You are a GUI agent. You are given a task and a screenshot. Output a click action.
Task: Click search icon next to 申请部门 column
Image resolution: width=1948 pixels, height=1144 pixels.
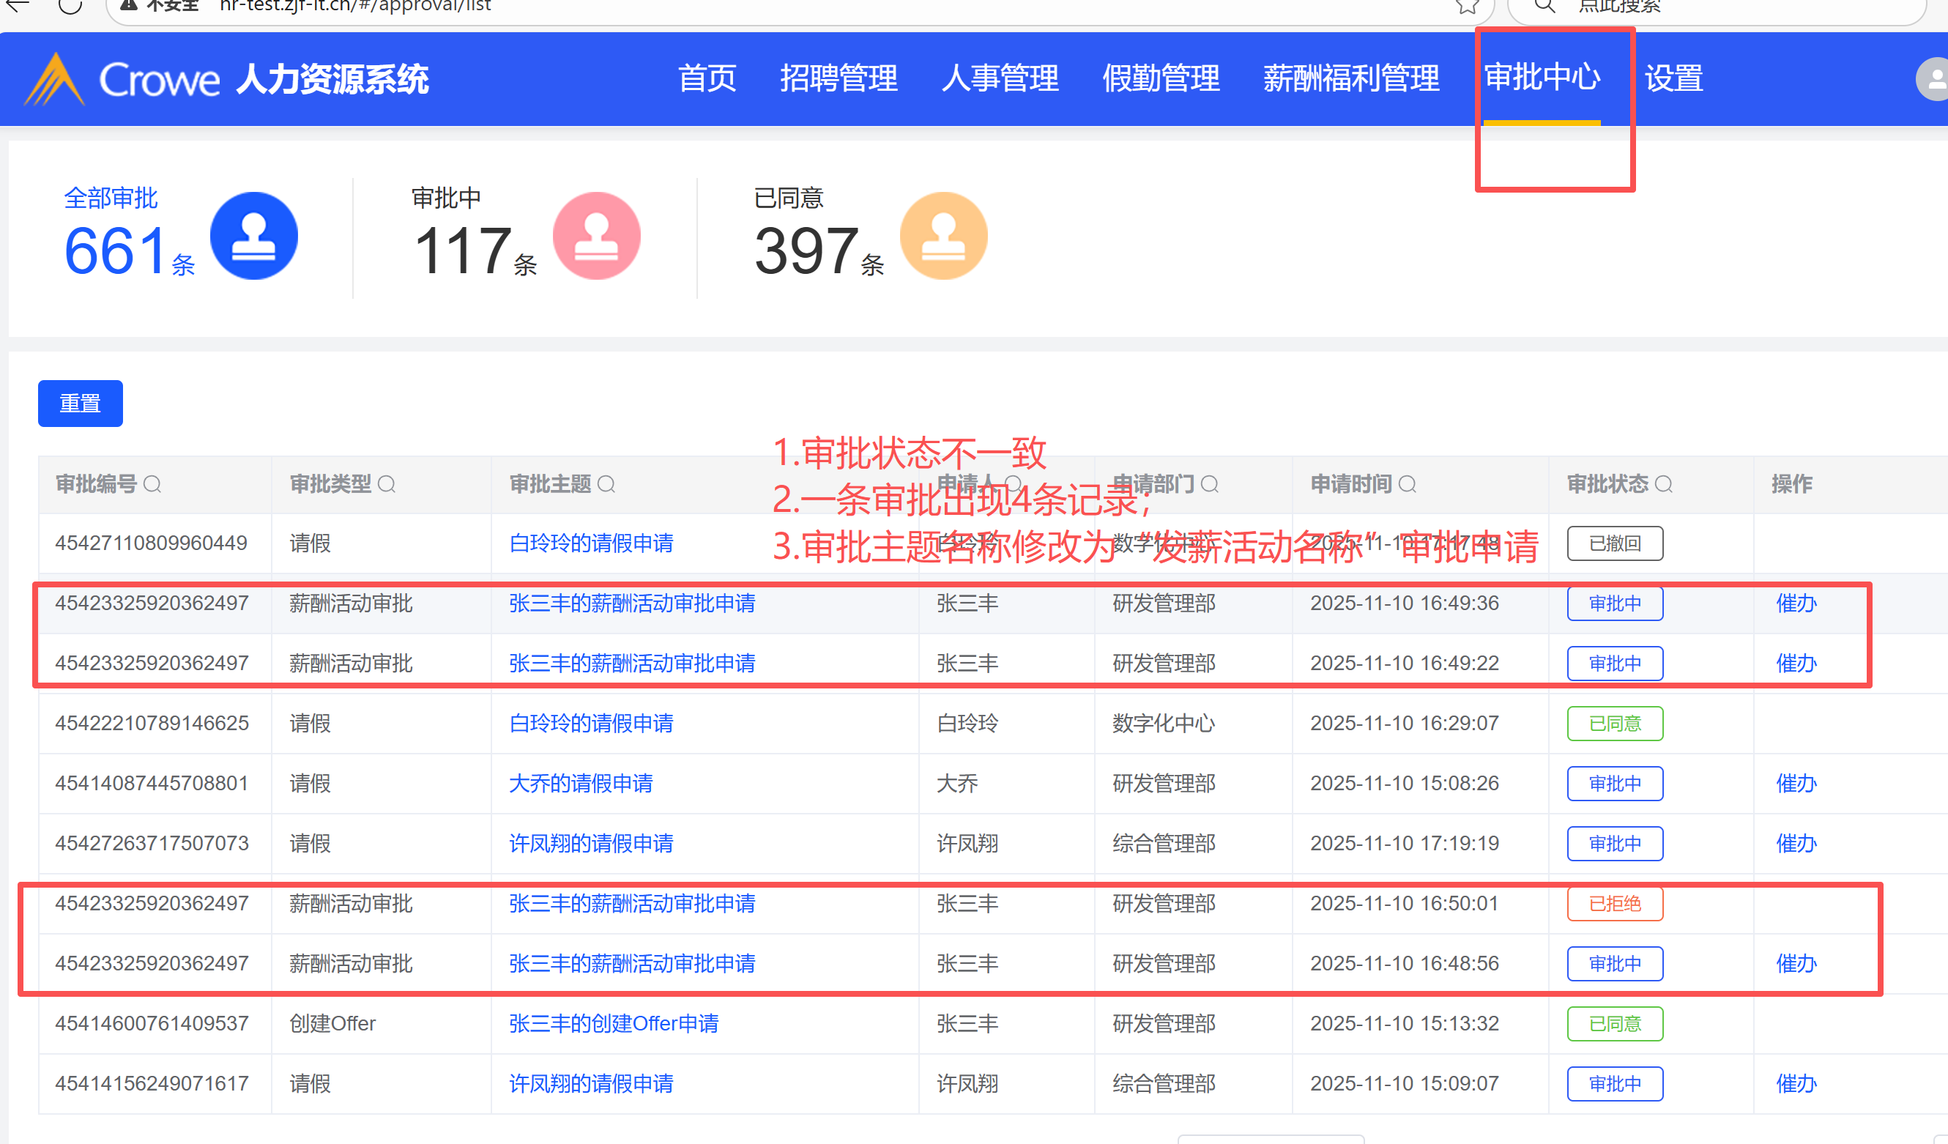coord(1210,484)
